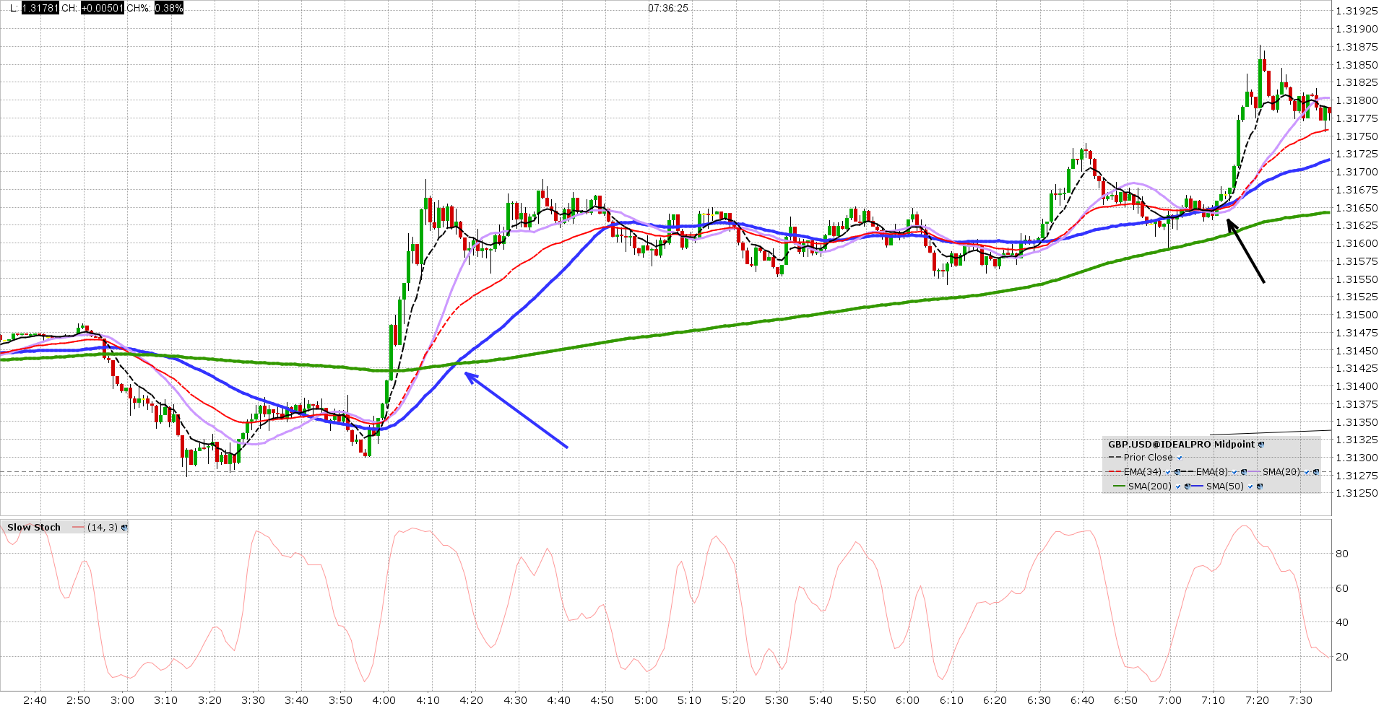Open SMA(50) settings icon in legend

(1260, 487)
